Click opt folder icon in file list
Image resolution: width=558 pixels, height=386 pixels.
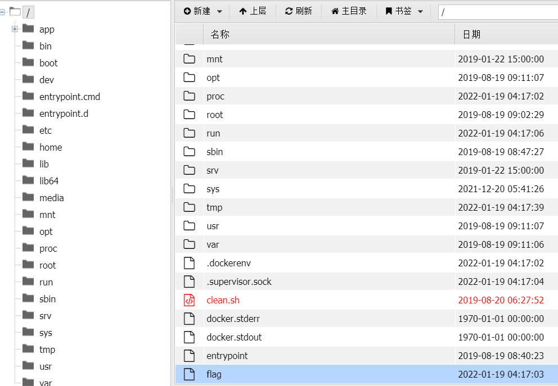tap(190, 77)
